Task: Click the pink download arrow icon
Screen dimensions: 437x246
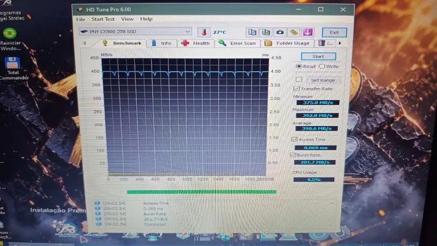Action: (308, 32)
